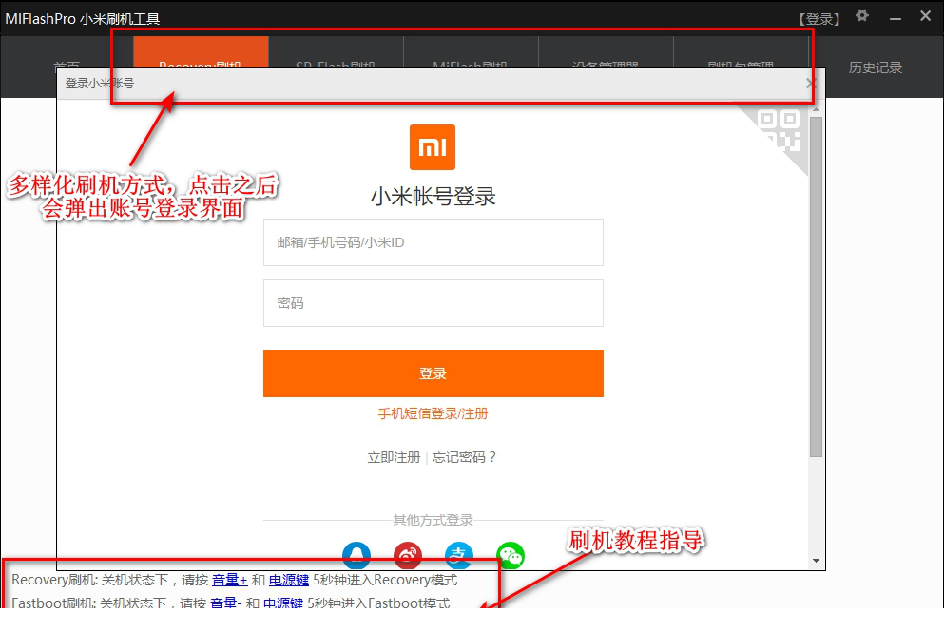Image resolution: width=944 pixels, height=632 pixels.
Task: Click the dialog scrollbar up arrow
Action: tap(816, 109)
